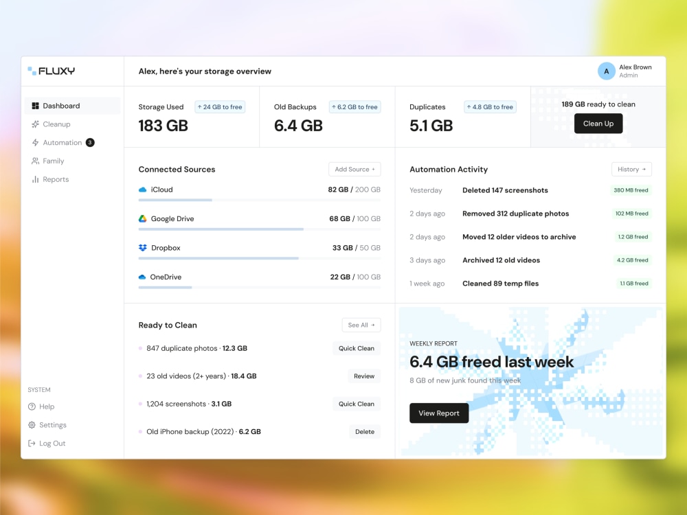Click the Old iPhone backup (2022) row text
The height and width of the screenshot is (515, 687).
(203, 431)
